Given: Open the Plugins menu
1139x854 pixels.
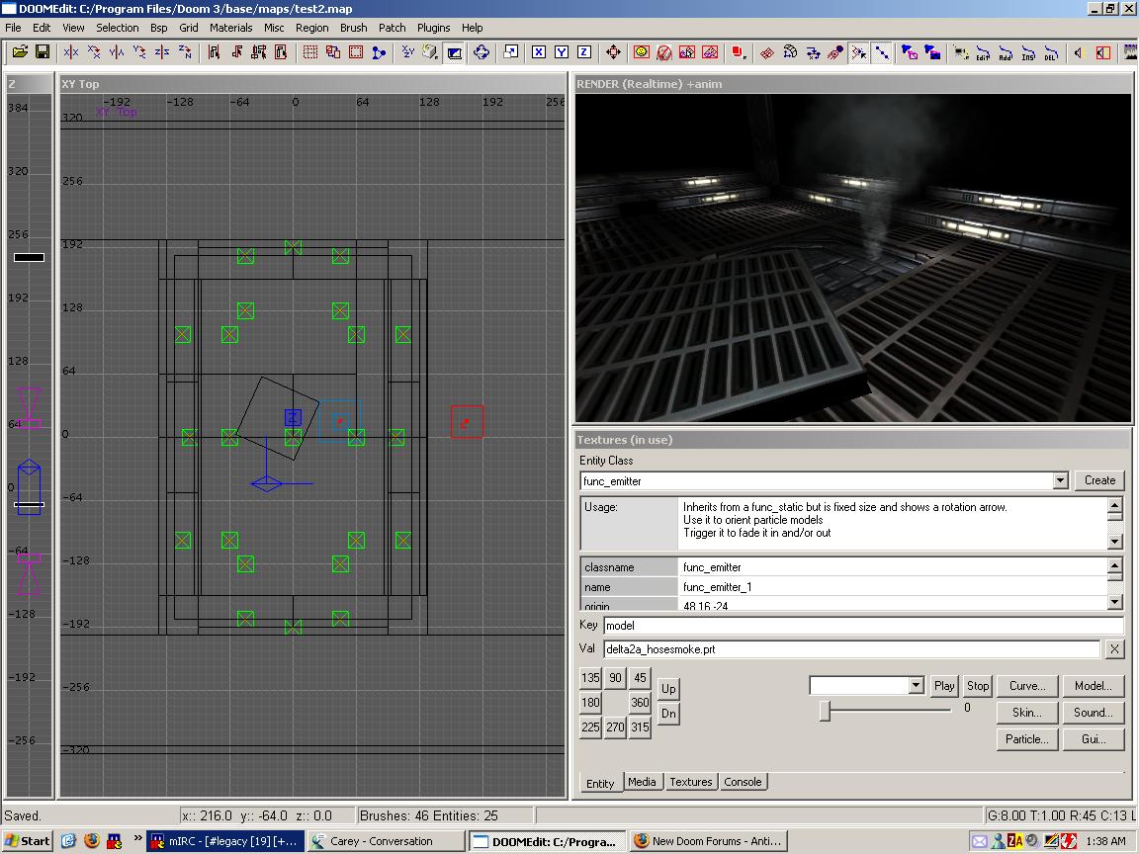Looking at the screenshot, I should coord(434,28).
